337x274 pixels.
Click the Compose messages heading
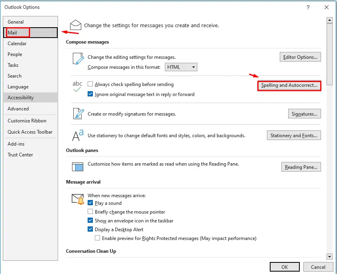pyautogui.click(x=88, y=42)
